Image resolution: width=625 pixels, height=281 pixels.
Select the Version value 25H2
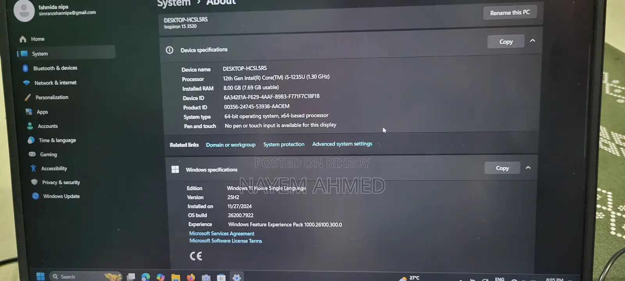(x=233, y=197)
